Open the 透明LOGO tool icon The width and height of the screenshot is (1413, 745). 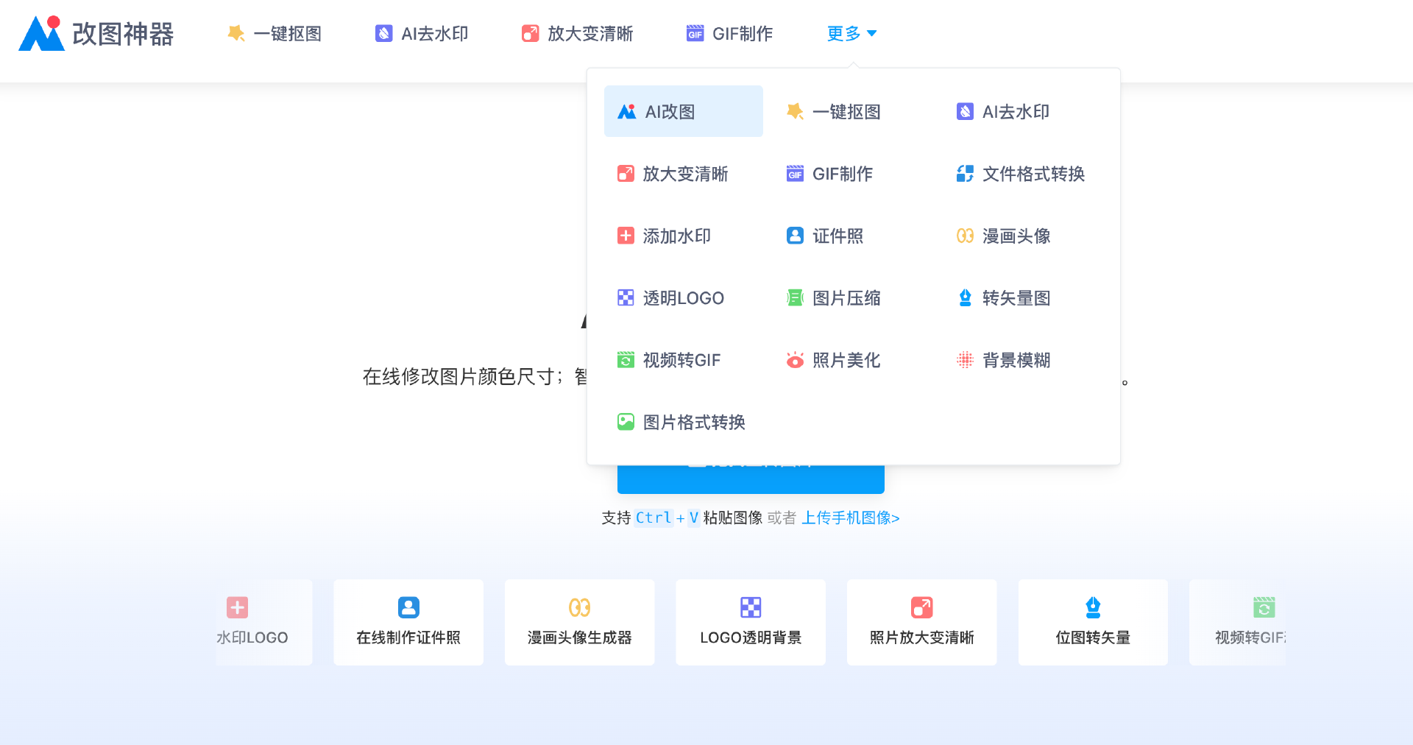[626, 297]
